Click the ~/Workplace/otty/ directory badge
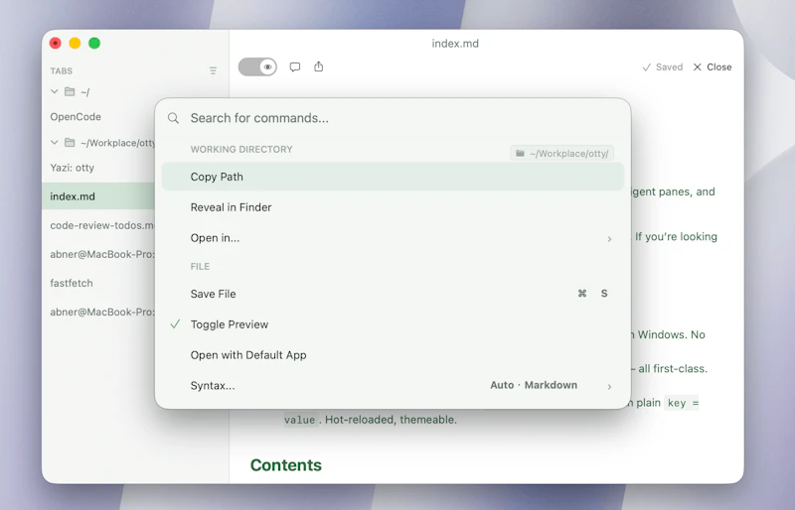This screenshot has width=795, height=510. [561, 154]
